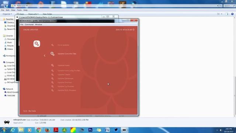236x133 pixels.
Task: Click the icon beside Update Cg Shaders
Action: click(52, 86)
